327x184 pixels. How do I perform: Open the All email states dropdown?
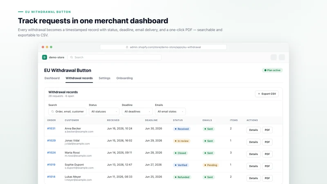[x=170, y=112]
